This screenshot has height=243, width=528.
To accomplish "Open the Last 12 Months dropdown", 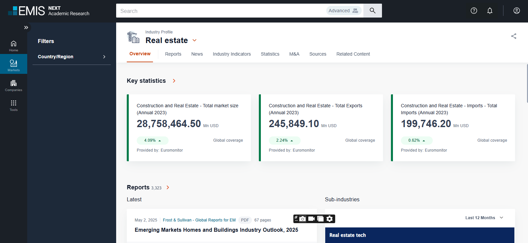I will [484, 218].
